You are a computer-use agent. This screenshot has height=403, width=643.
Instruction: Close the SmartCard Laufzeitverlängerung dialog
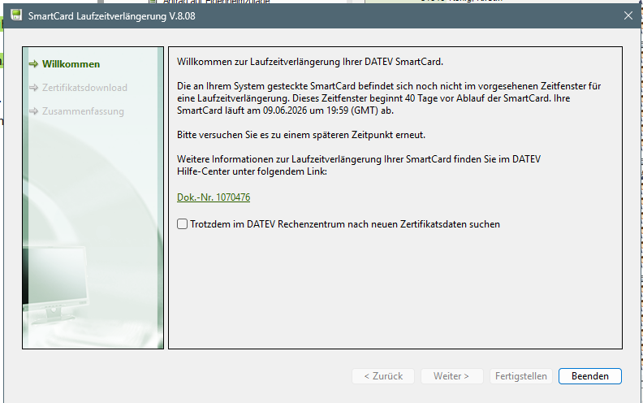coord(628,15)
